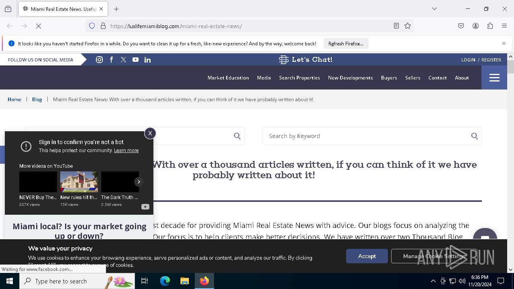Show hidden system tray icons
The width and height of the screenshot is (514, 289).
point(433,281)
